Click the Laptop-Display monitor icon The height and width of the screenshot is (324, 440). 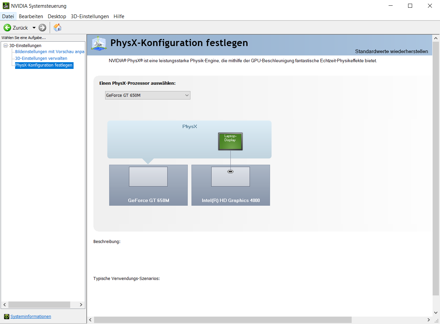230,141
